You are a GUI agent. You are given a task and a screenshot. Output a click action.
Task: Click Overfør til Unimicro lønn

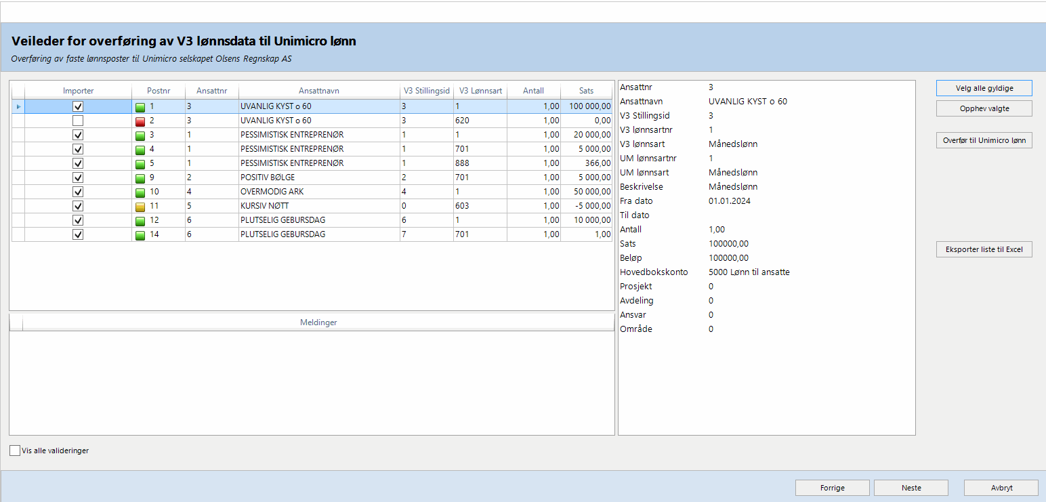coord(984,141)
